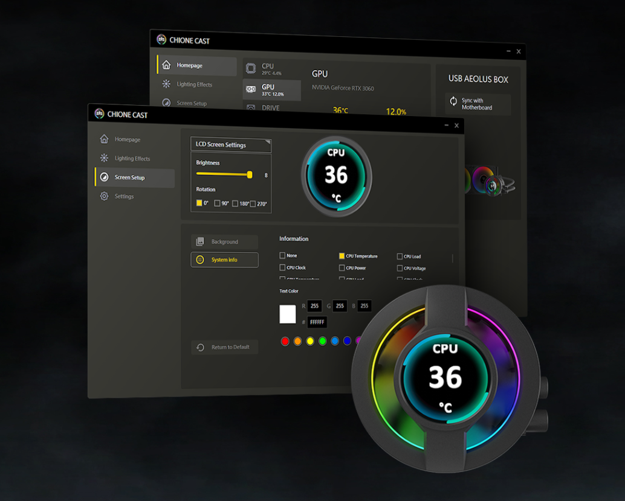Image resolution: width=625 pixels, height=501 pixels.
Task: Enable the CPU Voltage checkbox
Action: [x=400, y=268]
